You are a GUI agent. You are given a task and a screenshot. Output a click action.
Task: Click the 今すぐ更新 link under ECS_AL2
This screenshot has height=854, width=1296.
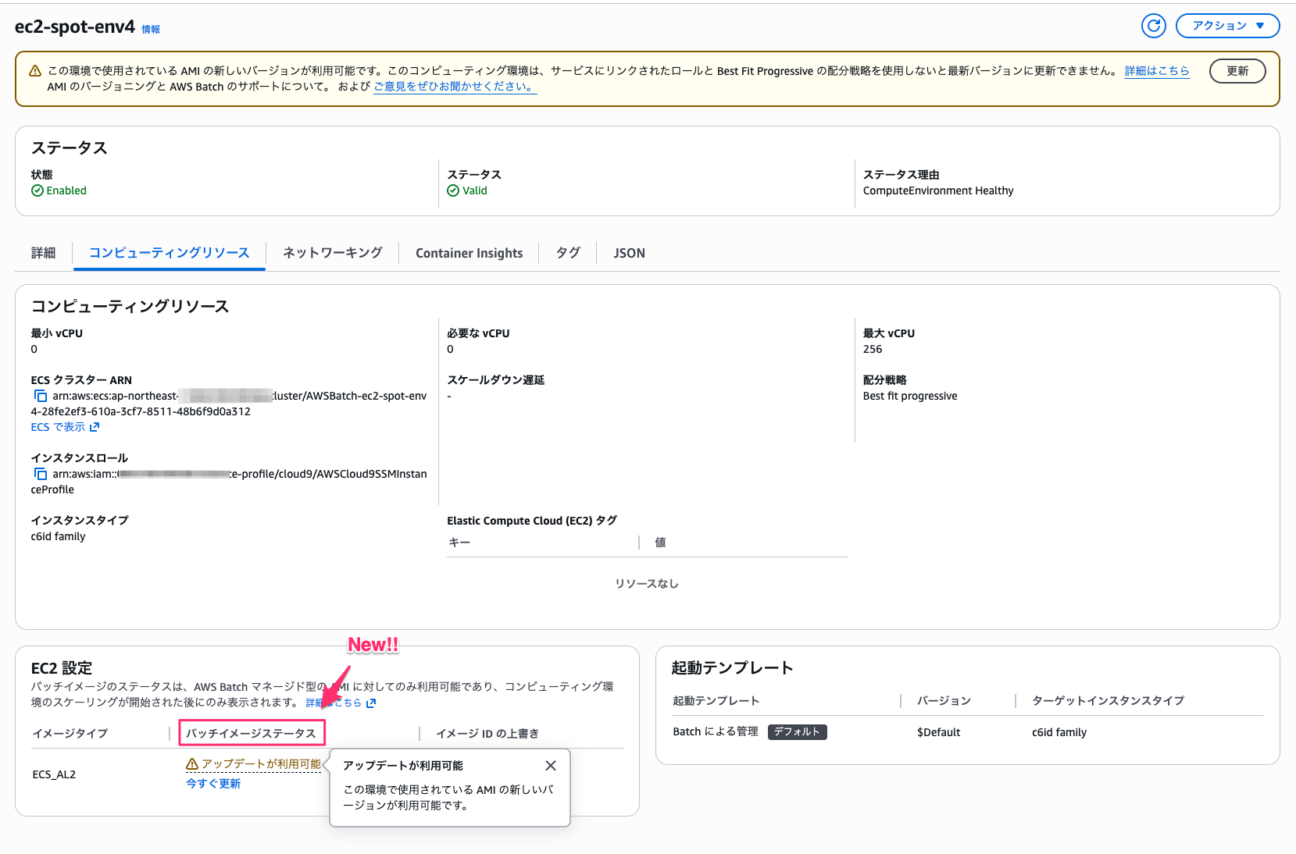tap(212, 783)
